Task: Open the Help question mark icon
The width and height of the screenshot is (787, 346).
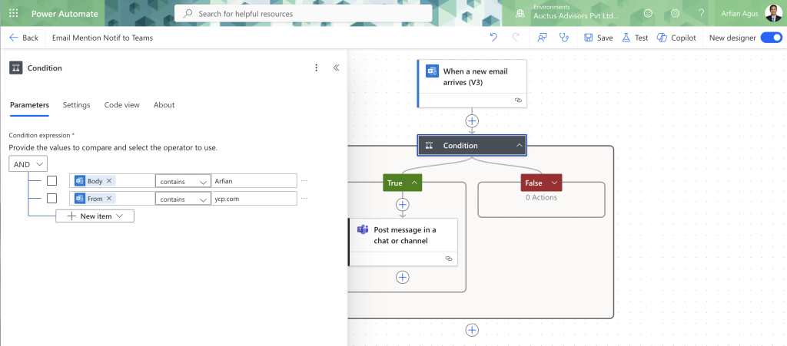Action: click(x=702, y=14)
